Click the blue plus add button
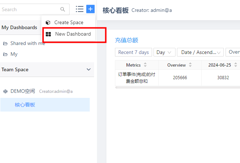Viewport: 240px width, 163px height. [90, 9]
